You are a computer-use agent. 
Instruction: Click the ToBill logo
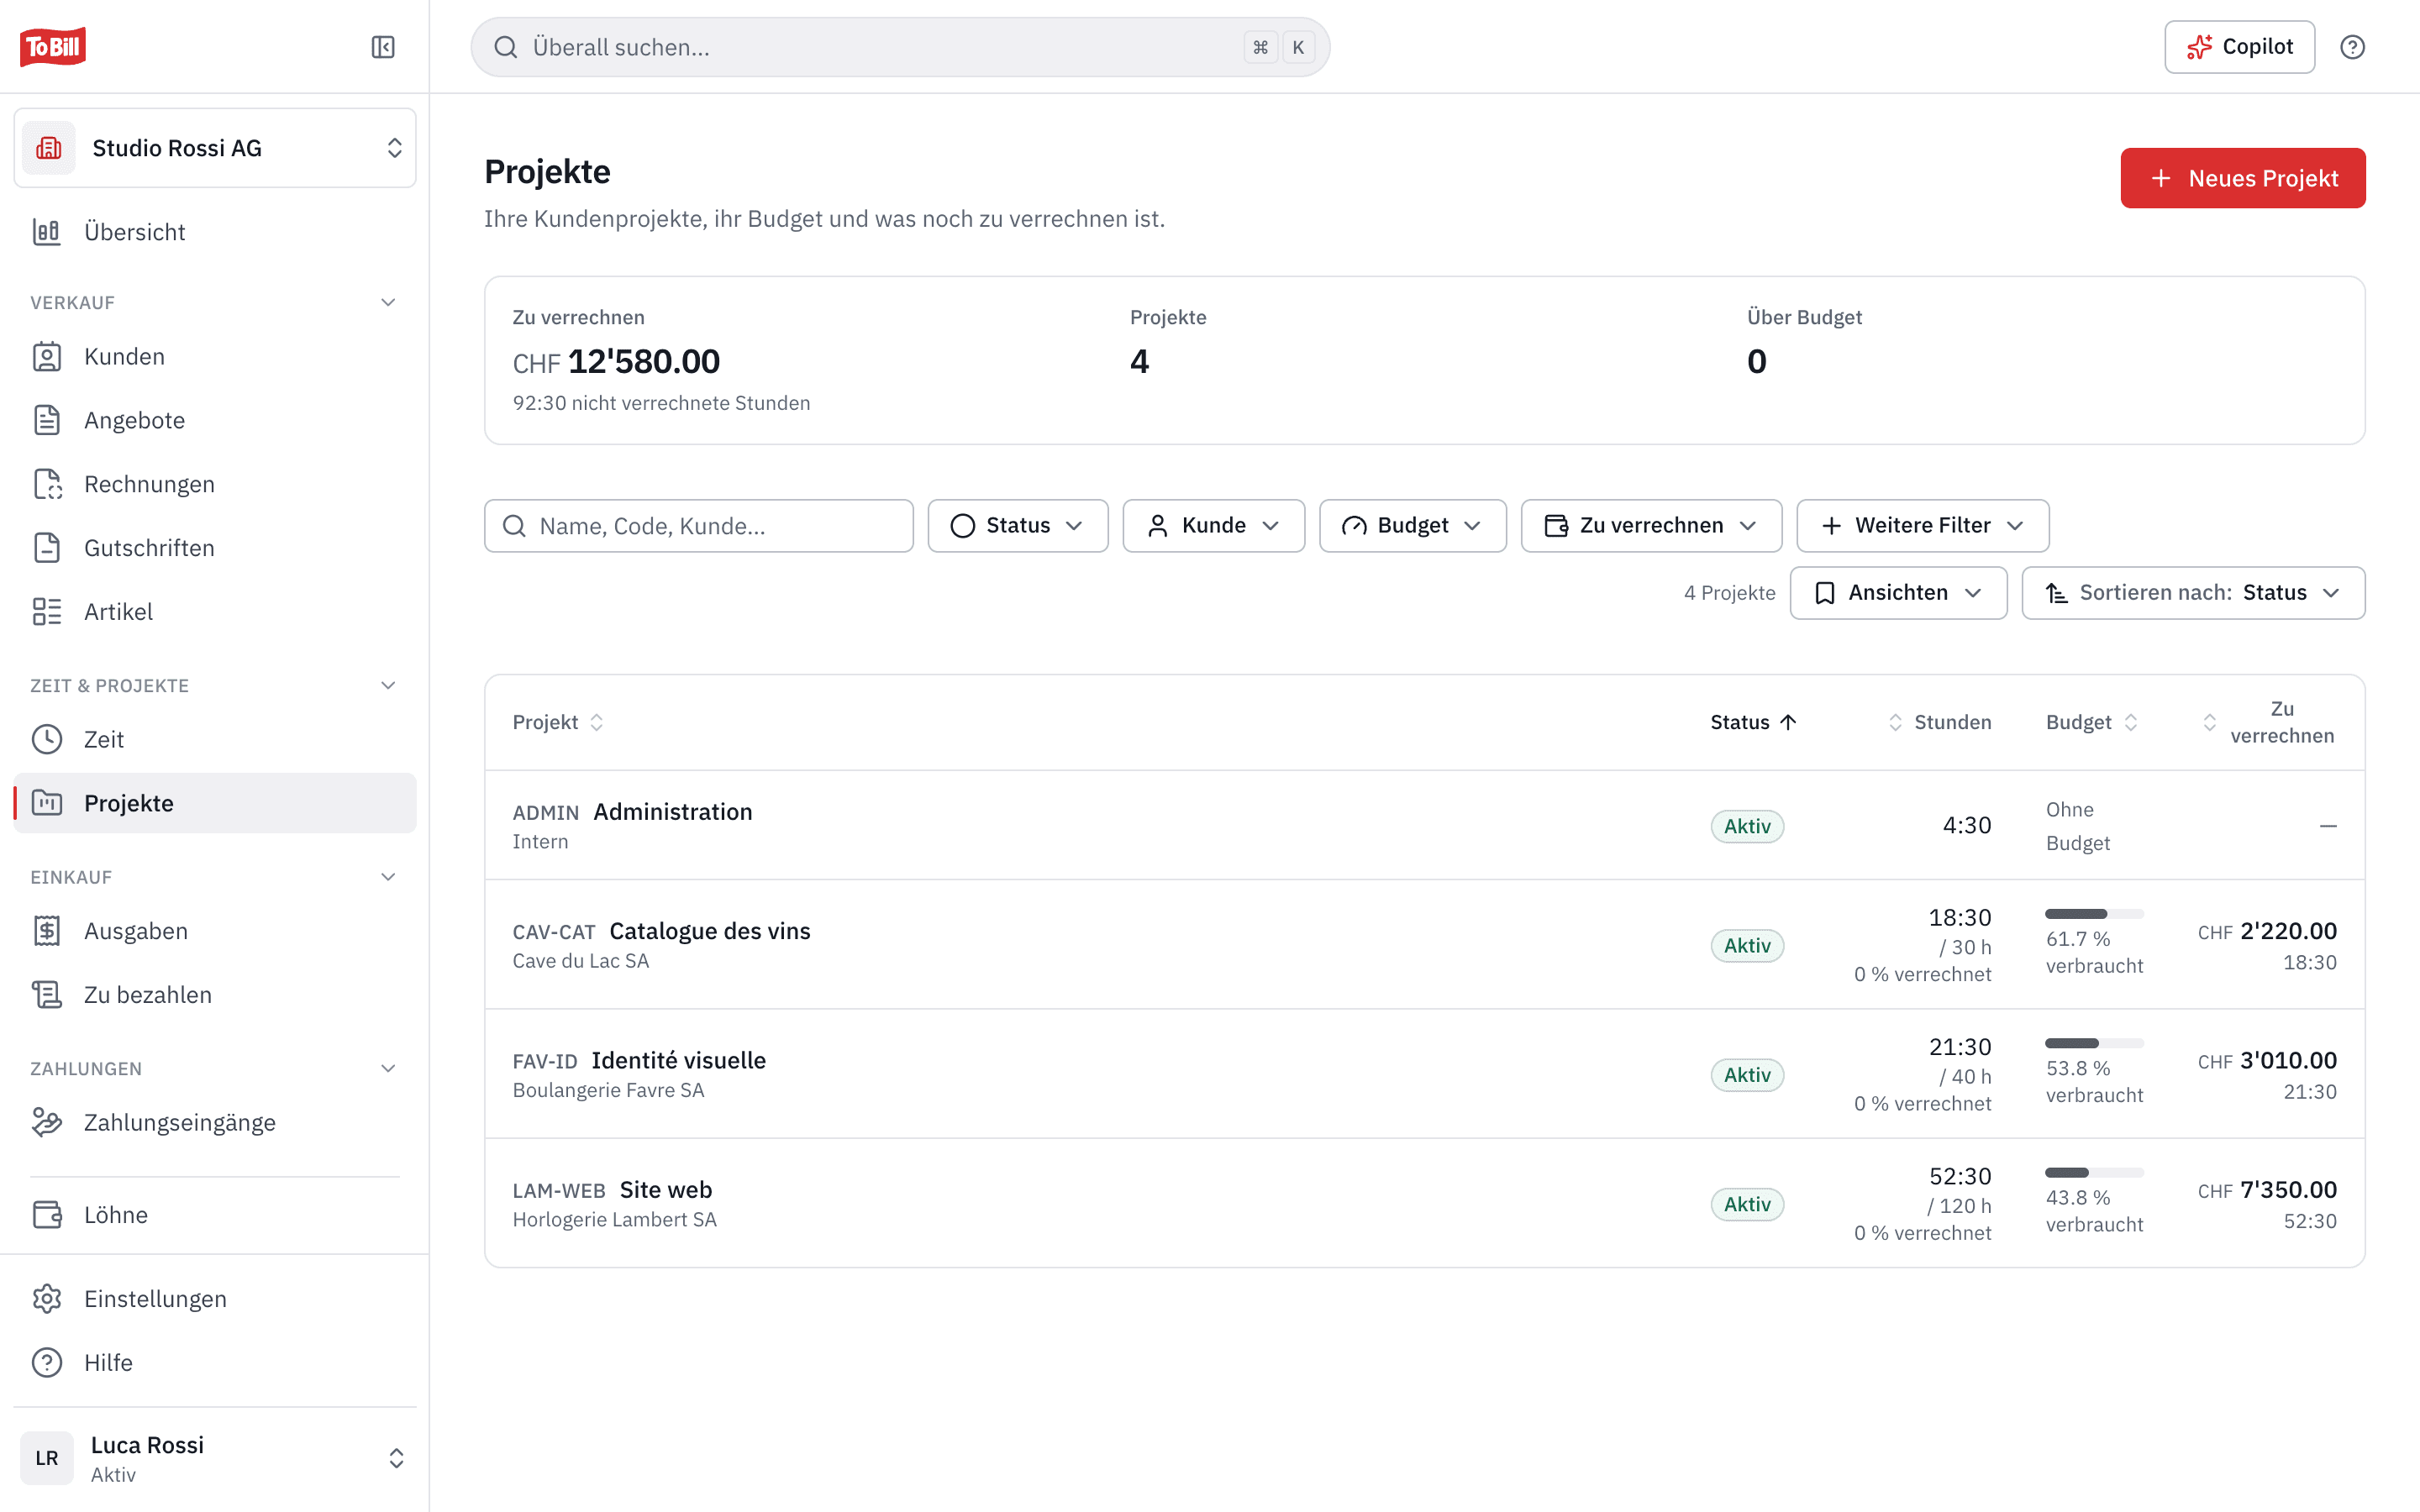[x=53, y=47]
